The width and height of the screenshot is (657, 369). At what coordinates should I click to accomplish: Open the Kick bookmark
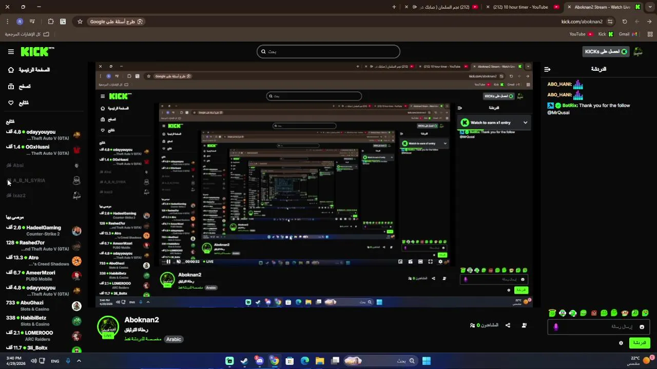[x=606, y=34]
